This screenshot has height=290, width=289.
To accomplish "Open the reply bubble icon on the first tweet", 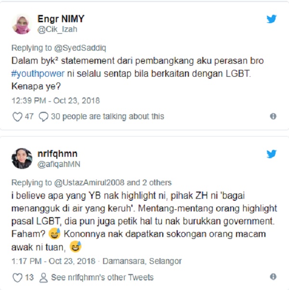I will click(43, 117).
